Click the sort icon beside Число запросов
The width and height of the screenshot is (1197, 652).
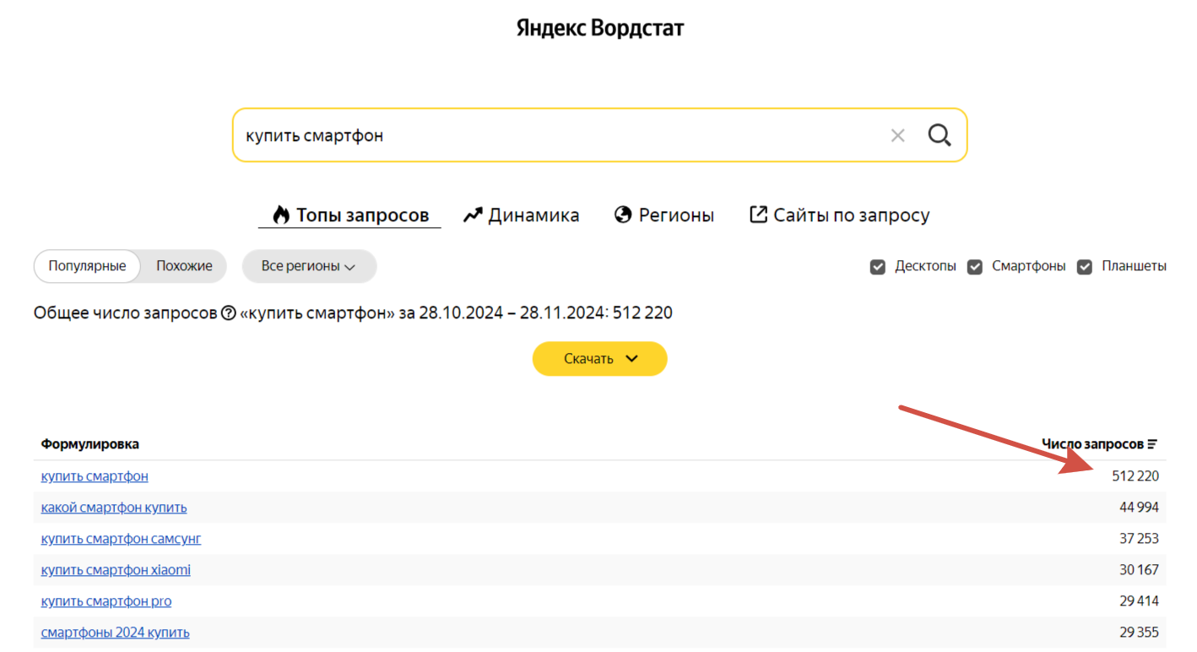coord(1152,444)
